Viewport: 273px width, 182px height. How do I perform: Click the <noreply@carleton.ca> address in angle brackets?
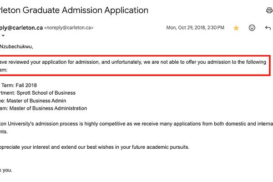click(x=68, y=28)
